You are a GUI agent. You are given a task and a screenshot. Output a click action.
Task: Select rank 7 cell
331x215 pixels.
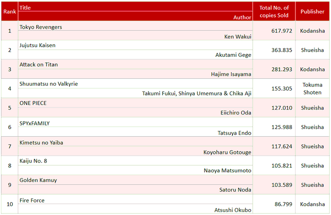tap(10, 146)
